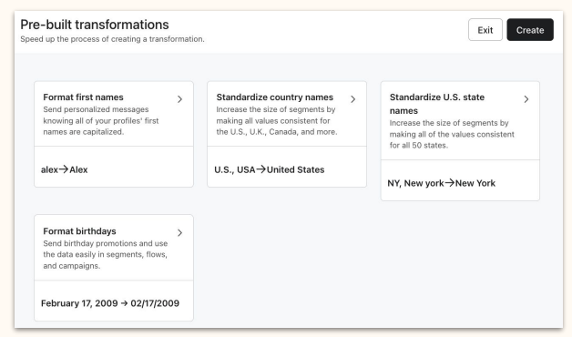This screenshot has width=572, height=337.
Task: Click the Pre-built transformations heading
Action: [95, 25]
